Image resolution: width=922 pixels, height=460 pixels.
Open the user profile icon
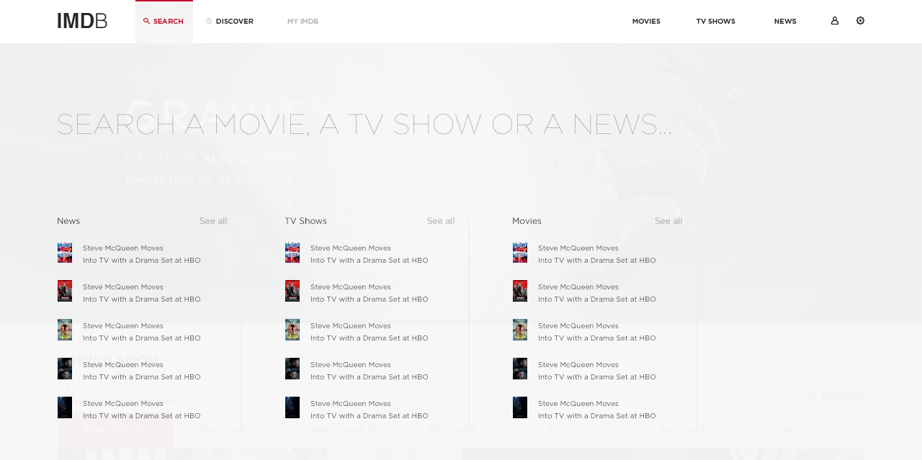[x=835, y=21]
